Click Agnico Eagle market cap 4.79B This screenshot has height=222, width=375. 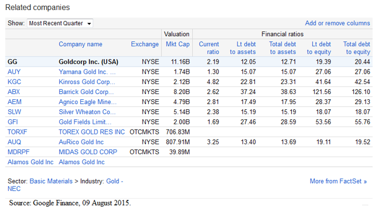click(182, 102)
